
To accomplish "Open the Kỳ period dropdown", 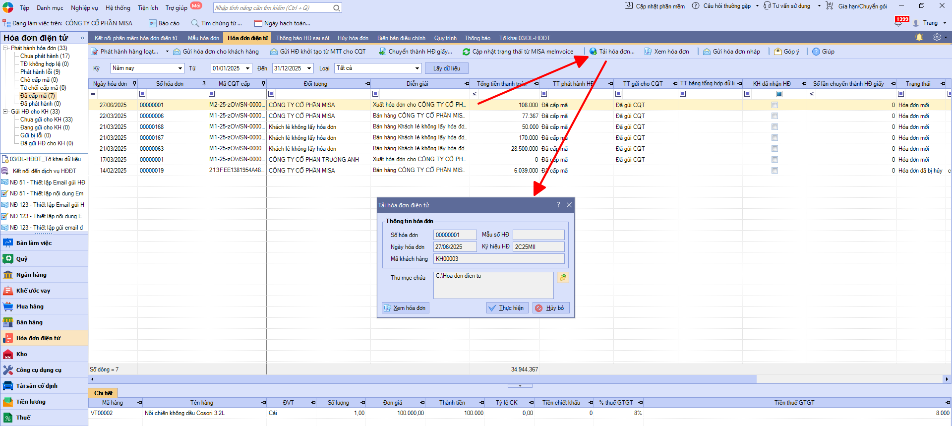I will coord(180,68).
